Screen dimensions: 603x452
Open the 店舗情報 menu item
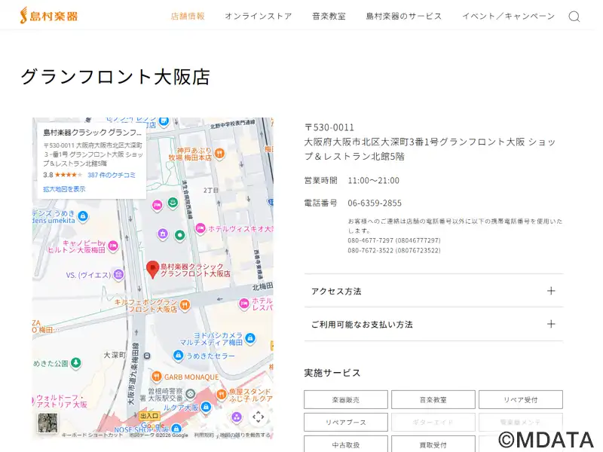pyautogui.click(x=188, y=17)
